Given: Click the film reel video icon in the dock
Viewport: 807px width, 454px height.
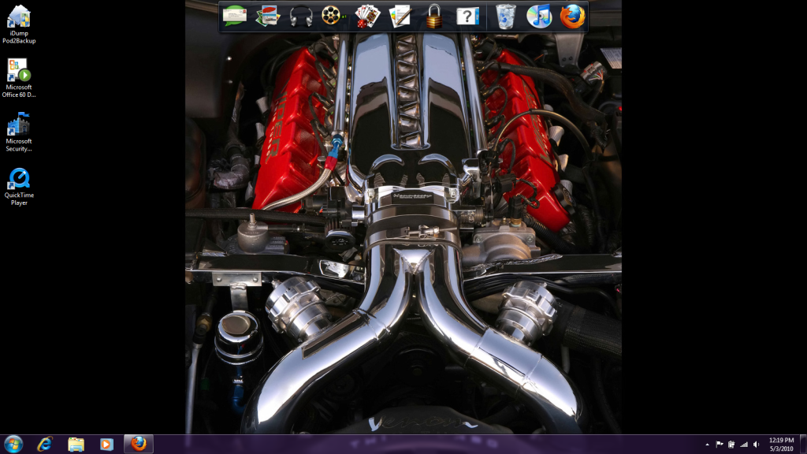Looking at the screenshot, I should pos(333,16).
